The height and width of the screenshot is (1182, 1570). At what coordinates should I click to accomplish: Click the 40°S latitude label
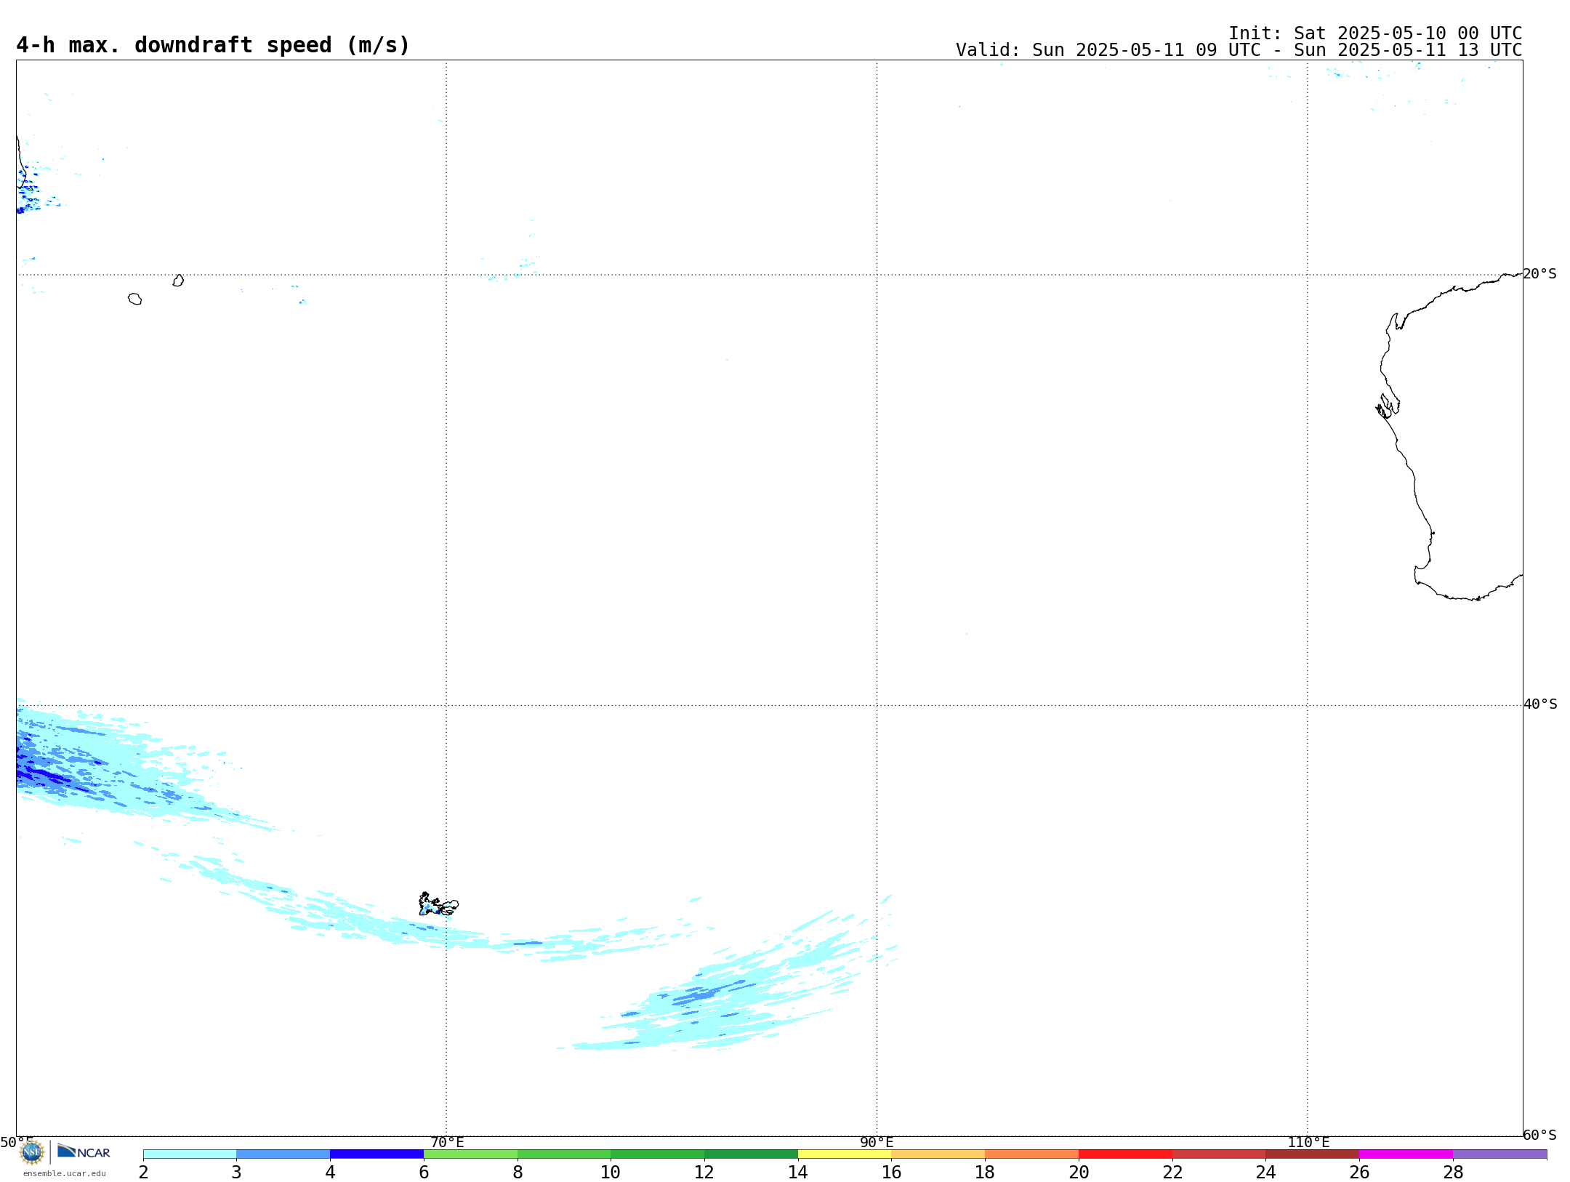click(1540, 704)
